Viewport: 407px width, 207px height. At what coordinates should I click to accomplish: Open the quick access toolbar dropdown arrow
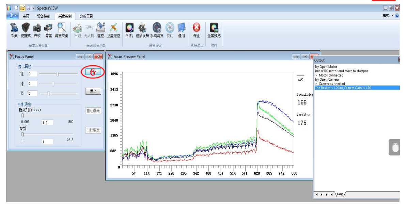click(x=33, y=8)
